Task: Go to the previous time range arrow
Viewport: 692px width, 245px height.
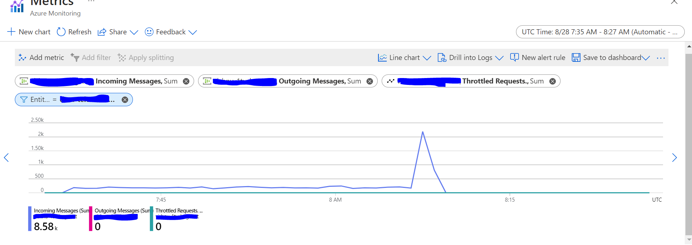Action: click(6, 158)
